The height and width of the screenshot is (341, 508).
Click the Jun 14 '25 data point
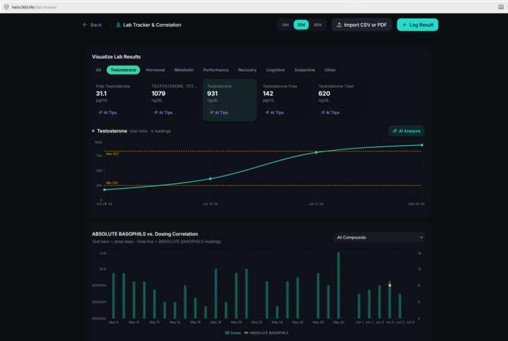210,179
